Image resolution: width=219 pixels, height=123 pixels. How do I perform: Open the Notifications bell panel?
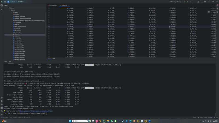click(217, 5)
